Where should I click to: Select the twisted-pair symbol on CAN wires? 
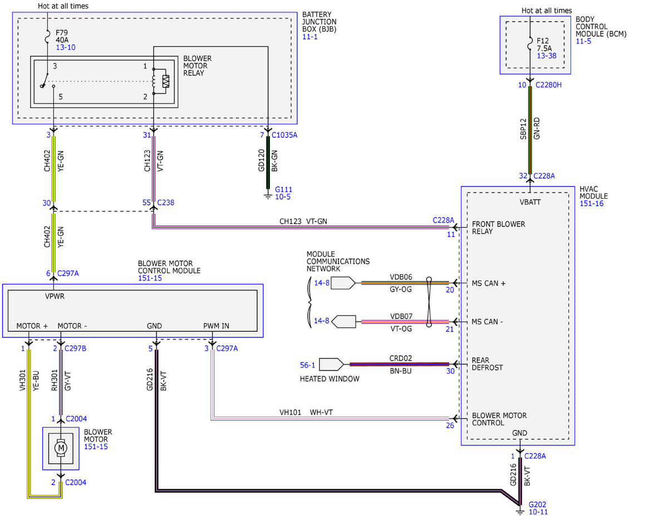click(x=430, y=302)
